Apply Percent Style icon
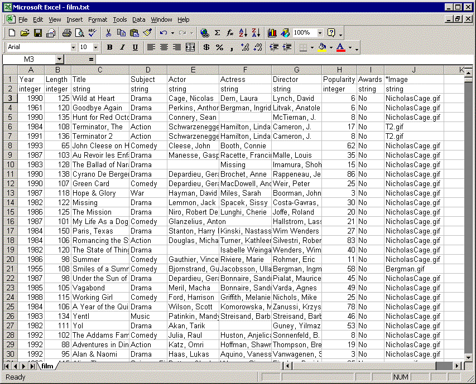Image resolution: width=476 pixels, height=384 pixels. 219,47
